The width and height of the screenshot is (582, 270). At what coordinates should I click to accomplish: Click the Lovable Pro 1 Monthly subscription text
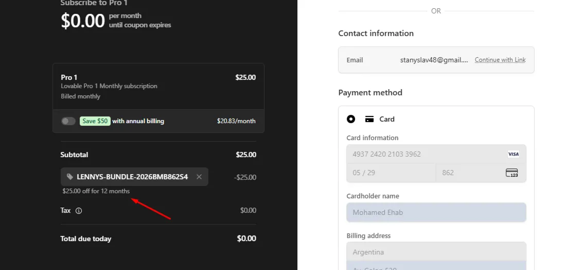point(109,86)
